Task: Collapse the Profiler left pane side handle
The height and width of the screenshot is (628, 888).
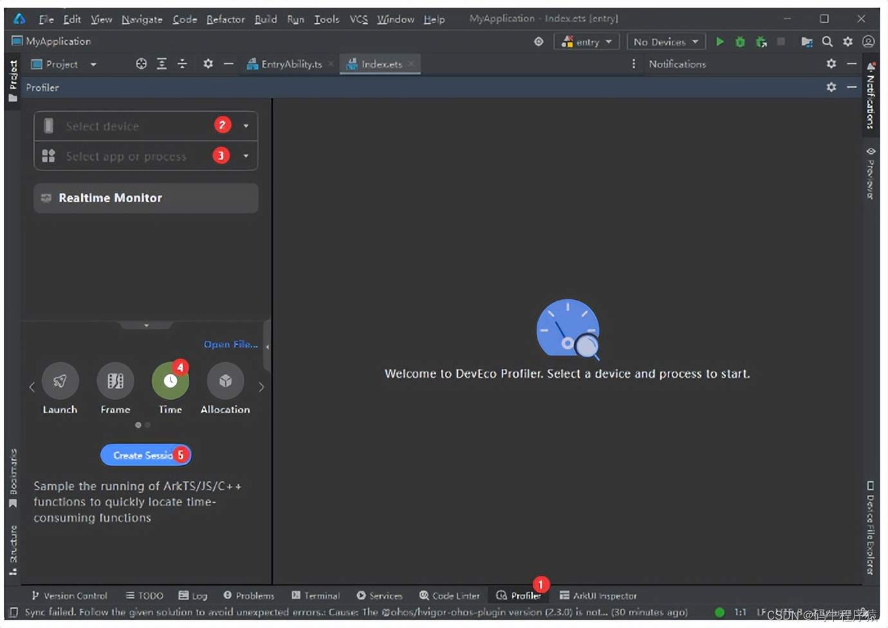Action: tap(267, 347)
